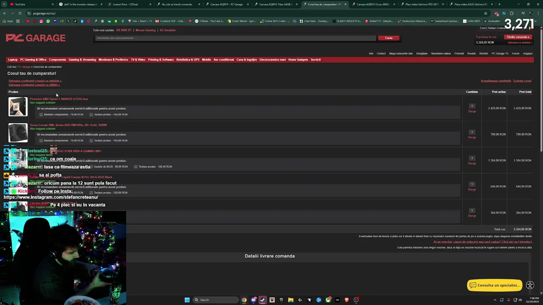Image resolution: width=543 pixels, height=305 pixels.
Task: Click the Windows taskbar Search box
Action: pyautogui.click(x=216, y=300)
